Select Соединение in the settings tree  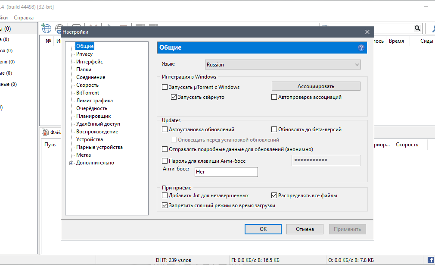point(91,77)
